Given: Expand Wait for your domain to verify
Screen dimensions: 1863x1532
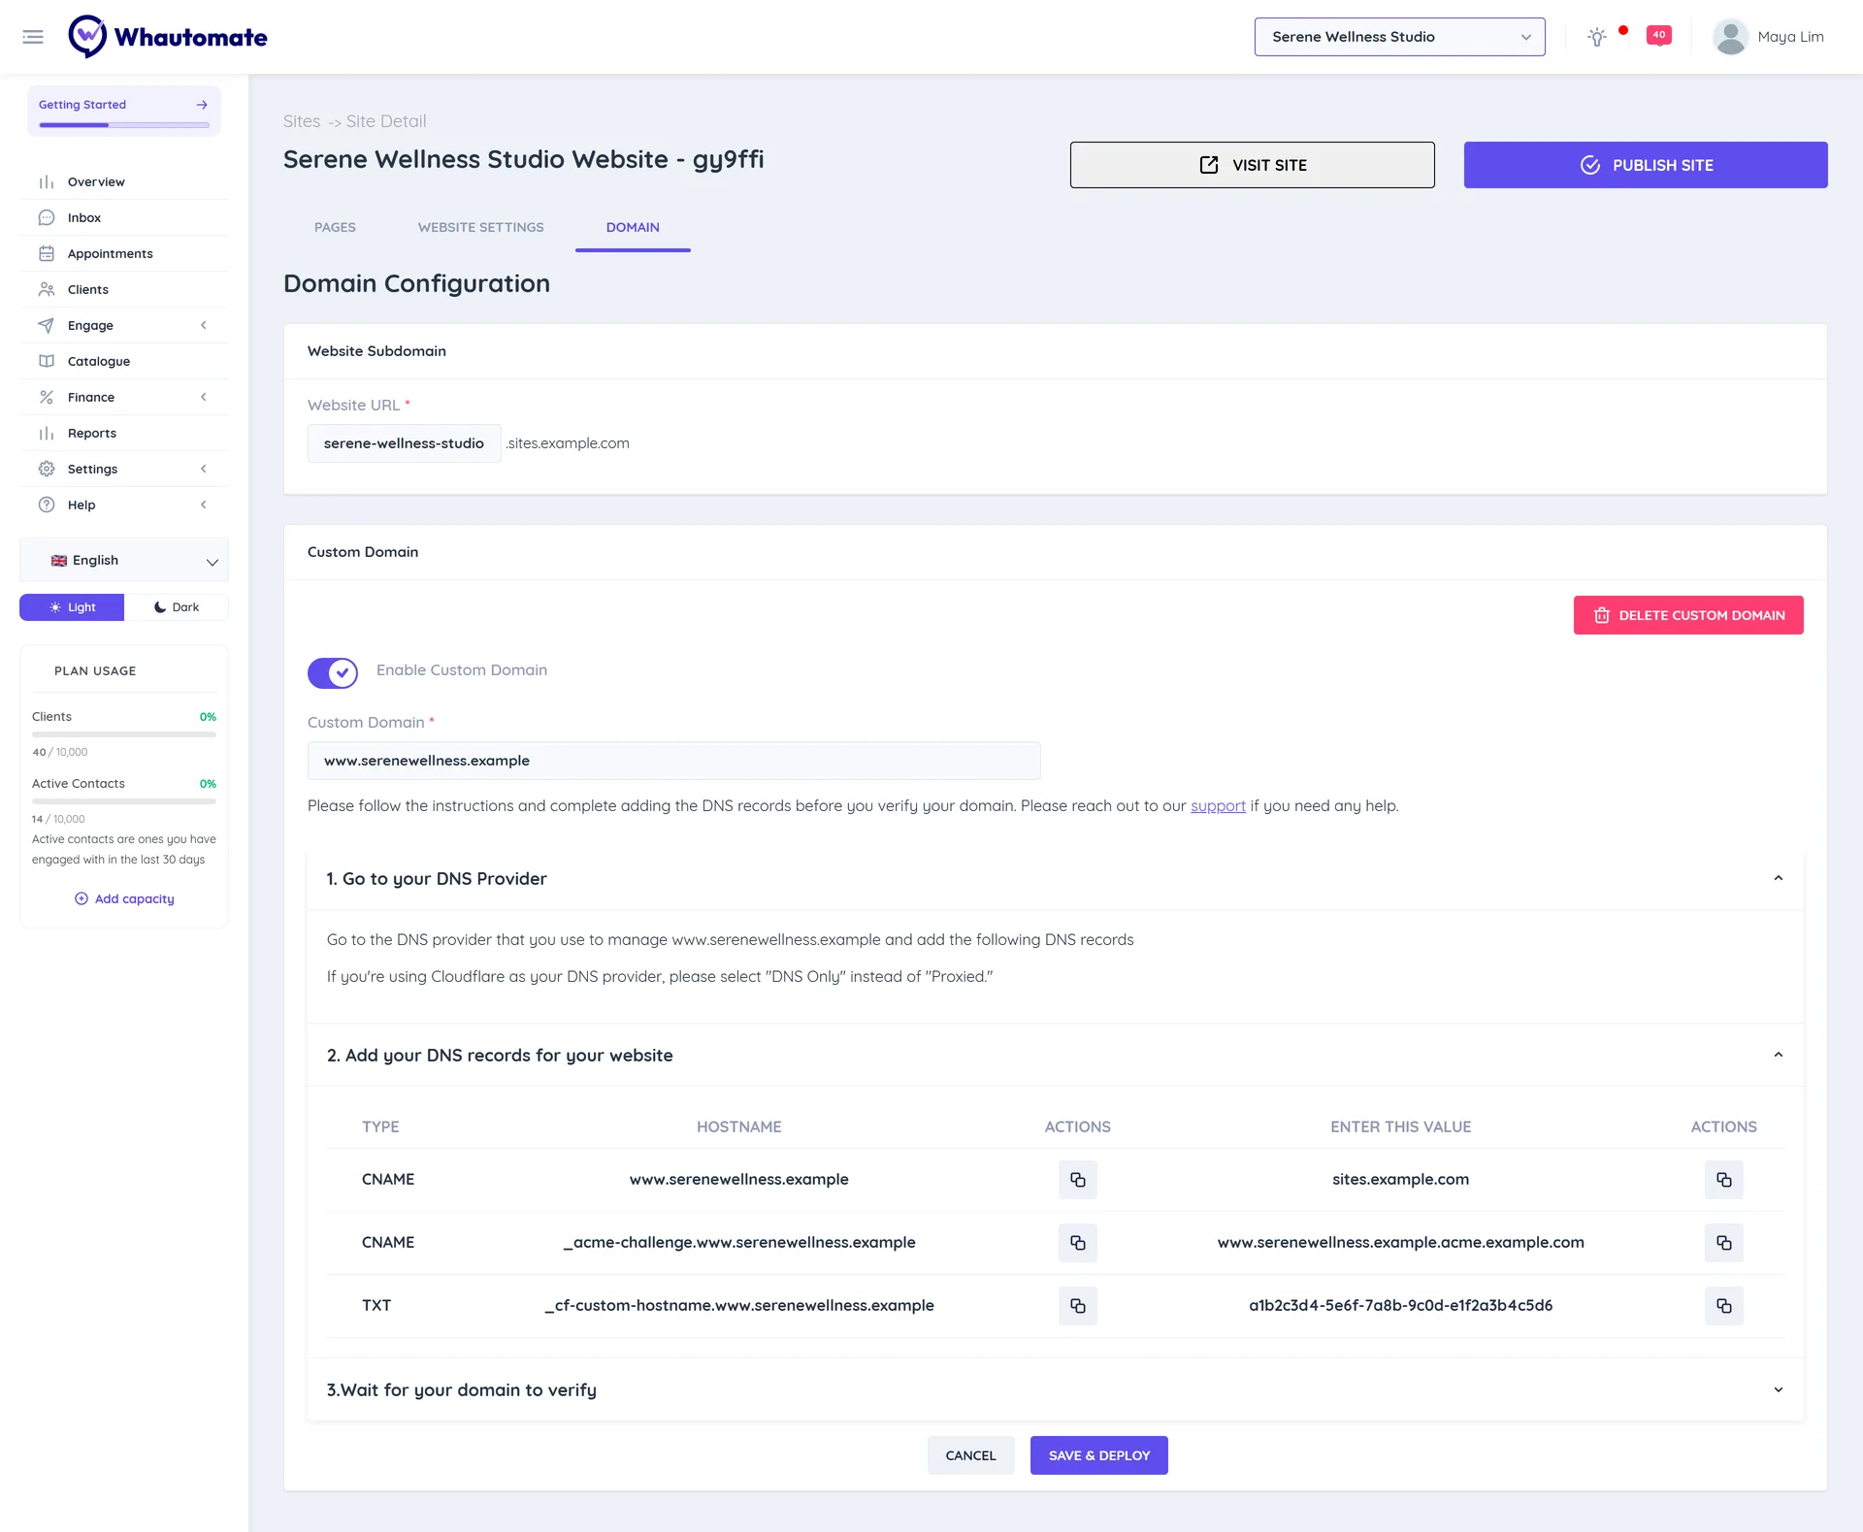Looking at the screenshot, I should coord(1055,1390).
